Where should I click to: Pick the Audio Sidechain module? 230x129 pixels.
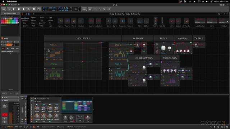pos(200,21)
